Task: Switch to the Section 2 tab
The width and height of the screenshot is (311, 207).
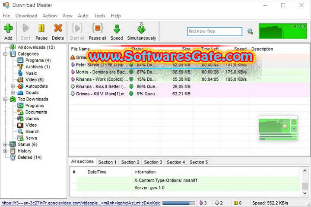Action: coord(130,162)
